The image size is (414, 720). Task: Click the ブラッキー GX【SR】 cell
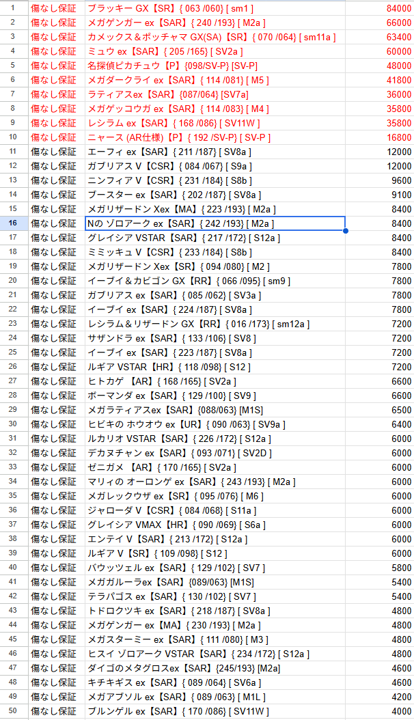pyautogui.click(x=215, y=8)
